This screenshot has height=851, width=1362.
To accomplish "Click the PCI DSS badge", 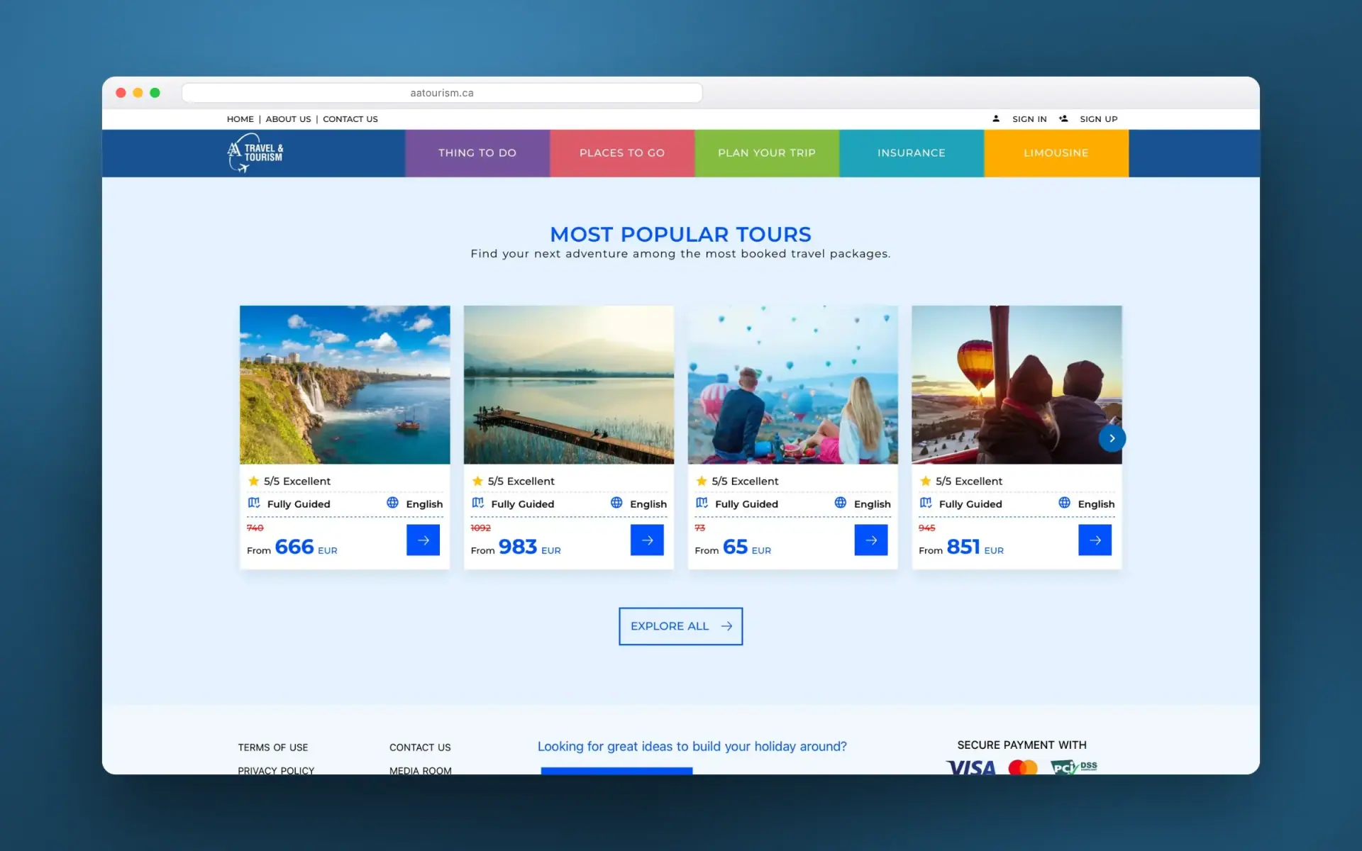I will click(x=1074, y=767).
